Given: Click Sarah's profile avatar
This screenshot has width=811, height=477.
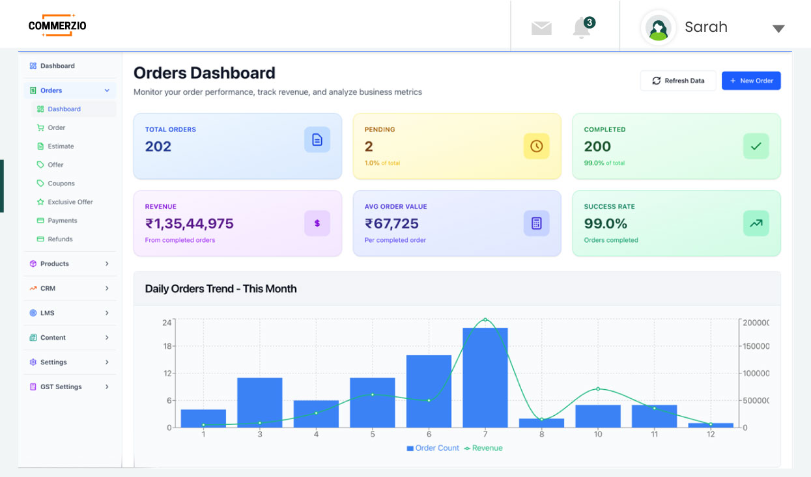Looking at the screenshot, I should 659,28.
